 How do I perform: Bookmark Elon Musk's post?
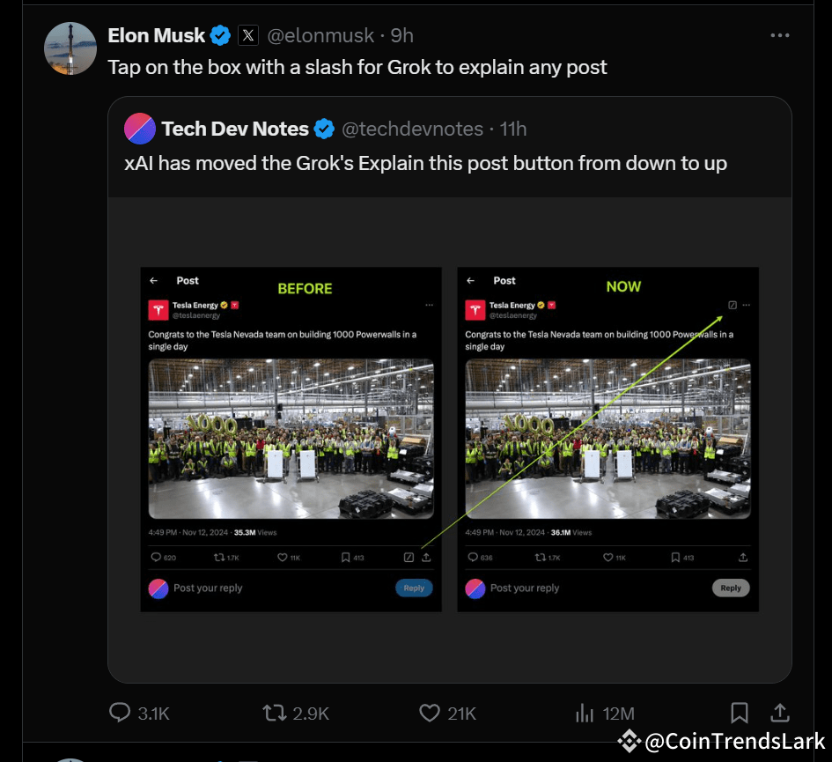coord(740,713)
